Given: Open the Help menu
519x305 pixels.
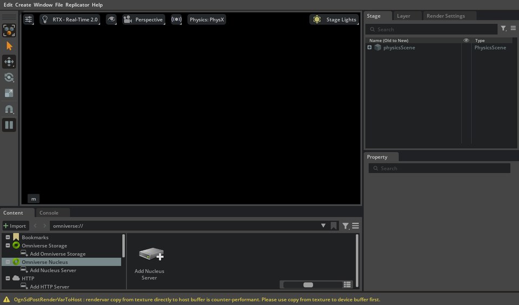Looking at the screenshot, I should (97, 5).
